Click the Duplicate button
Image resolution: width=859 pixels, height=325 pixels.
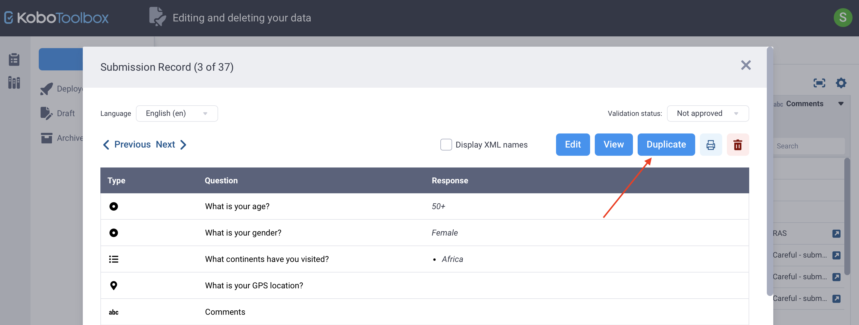(x=666, y=145)
